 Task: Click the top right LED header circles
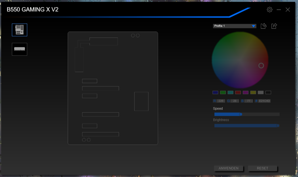pos(135,35)
